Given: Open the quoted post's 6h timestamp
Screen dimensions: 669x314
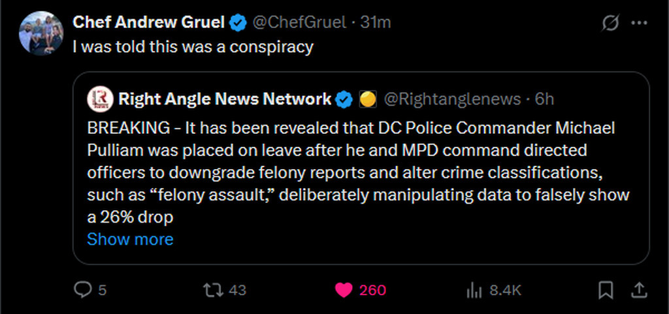Looking at the screenshot, I should point(544,99).
